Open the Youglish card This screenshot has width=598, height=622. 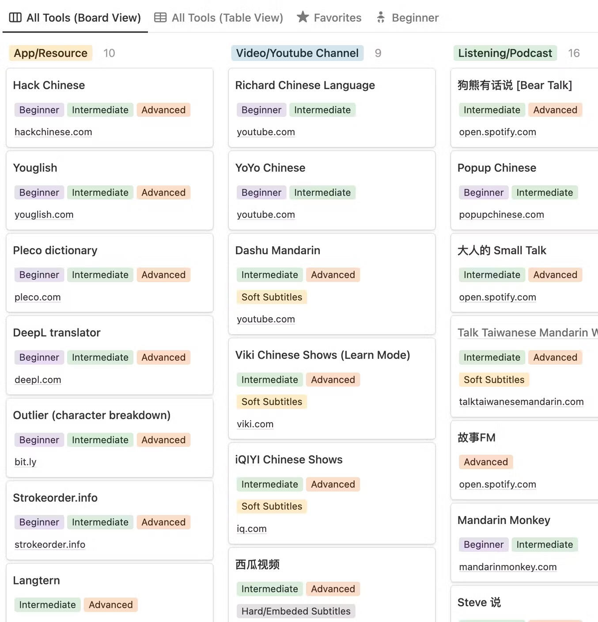tap(35, 168)
